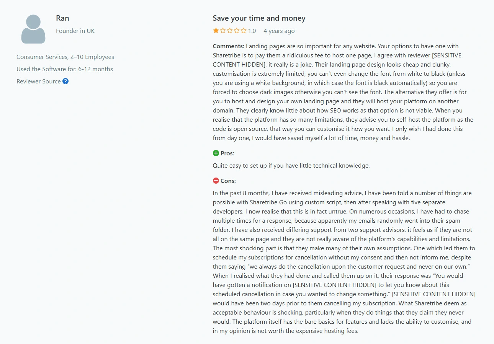Click the 4 years ago timestamp
This screenshot has width=494, height=344.
point(279,31)
